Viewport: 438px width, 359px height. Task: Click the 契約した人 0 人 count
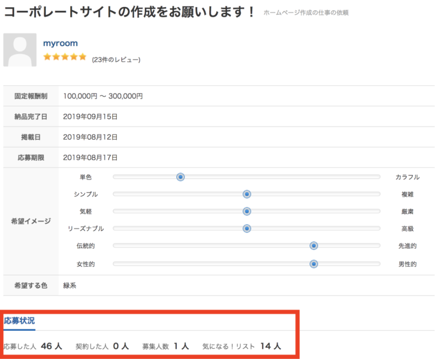pos(102,346)
